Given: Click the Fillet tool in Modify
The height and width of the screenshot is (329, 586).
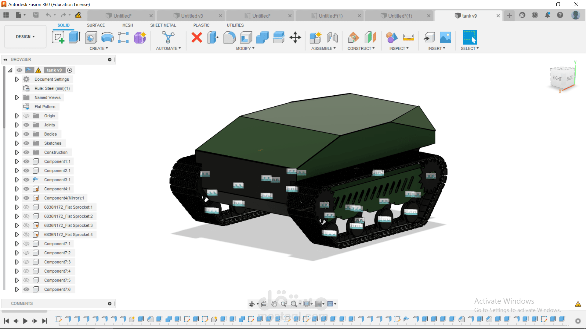Looking at the screenshot, I should coord(230,37).
